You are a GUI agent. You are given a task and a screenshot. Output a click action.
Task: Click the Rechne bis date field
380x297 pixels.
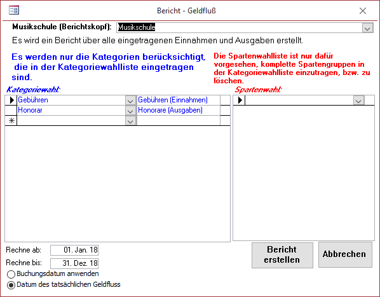pos(74,263)
